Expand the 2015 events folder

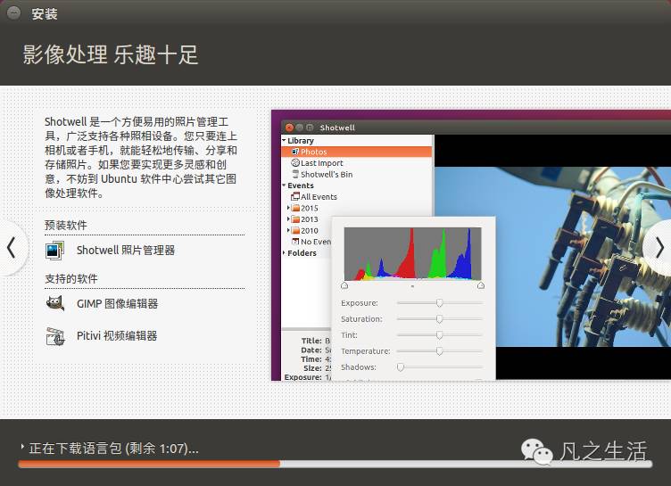[x=288, y=208]
